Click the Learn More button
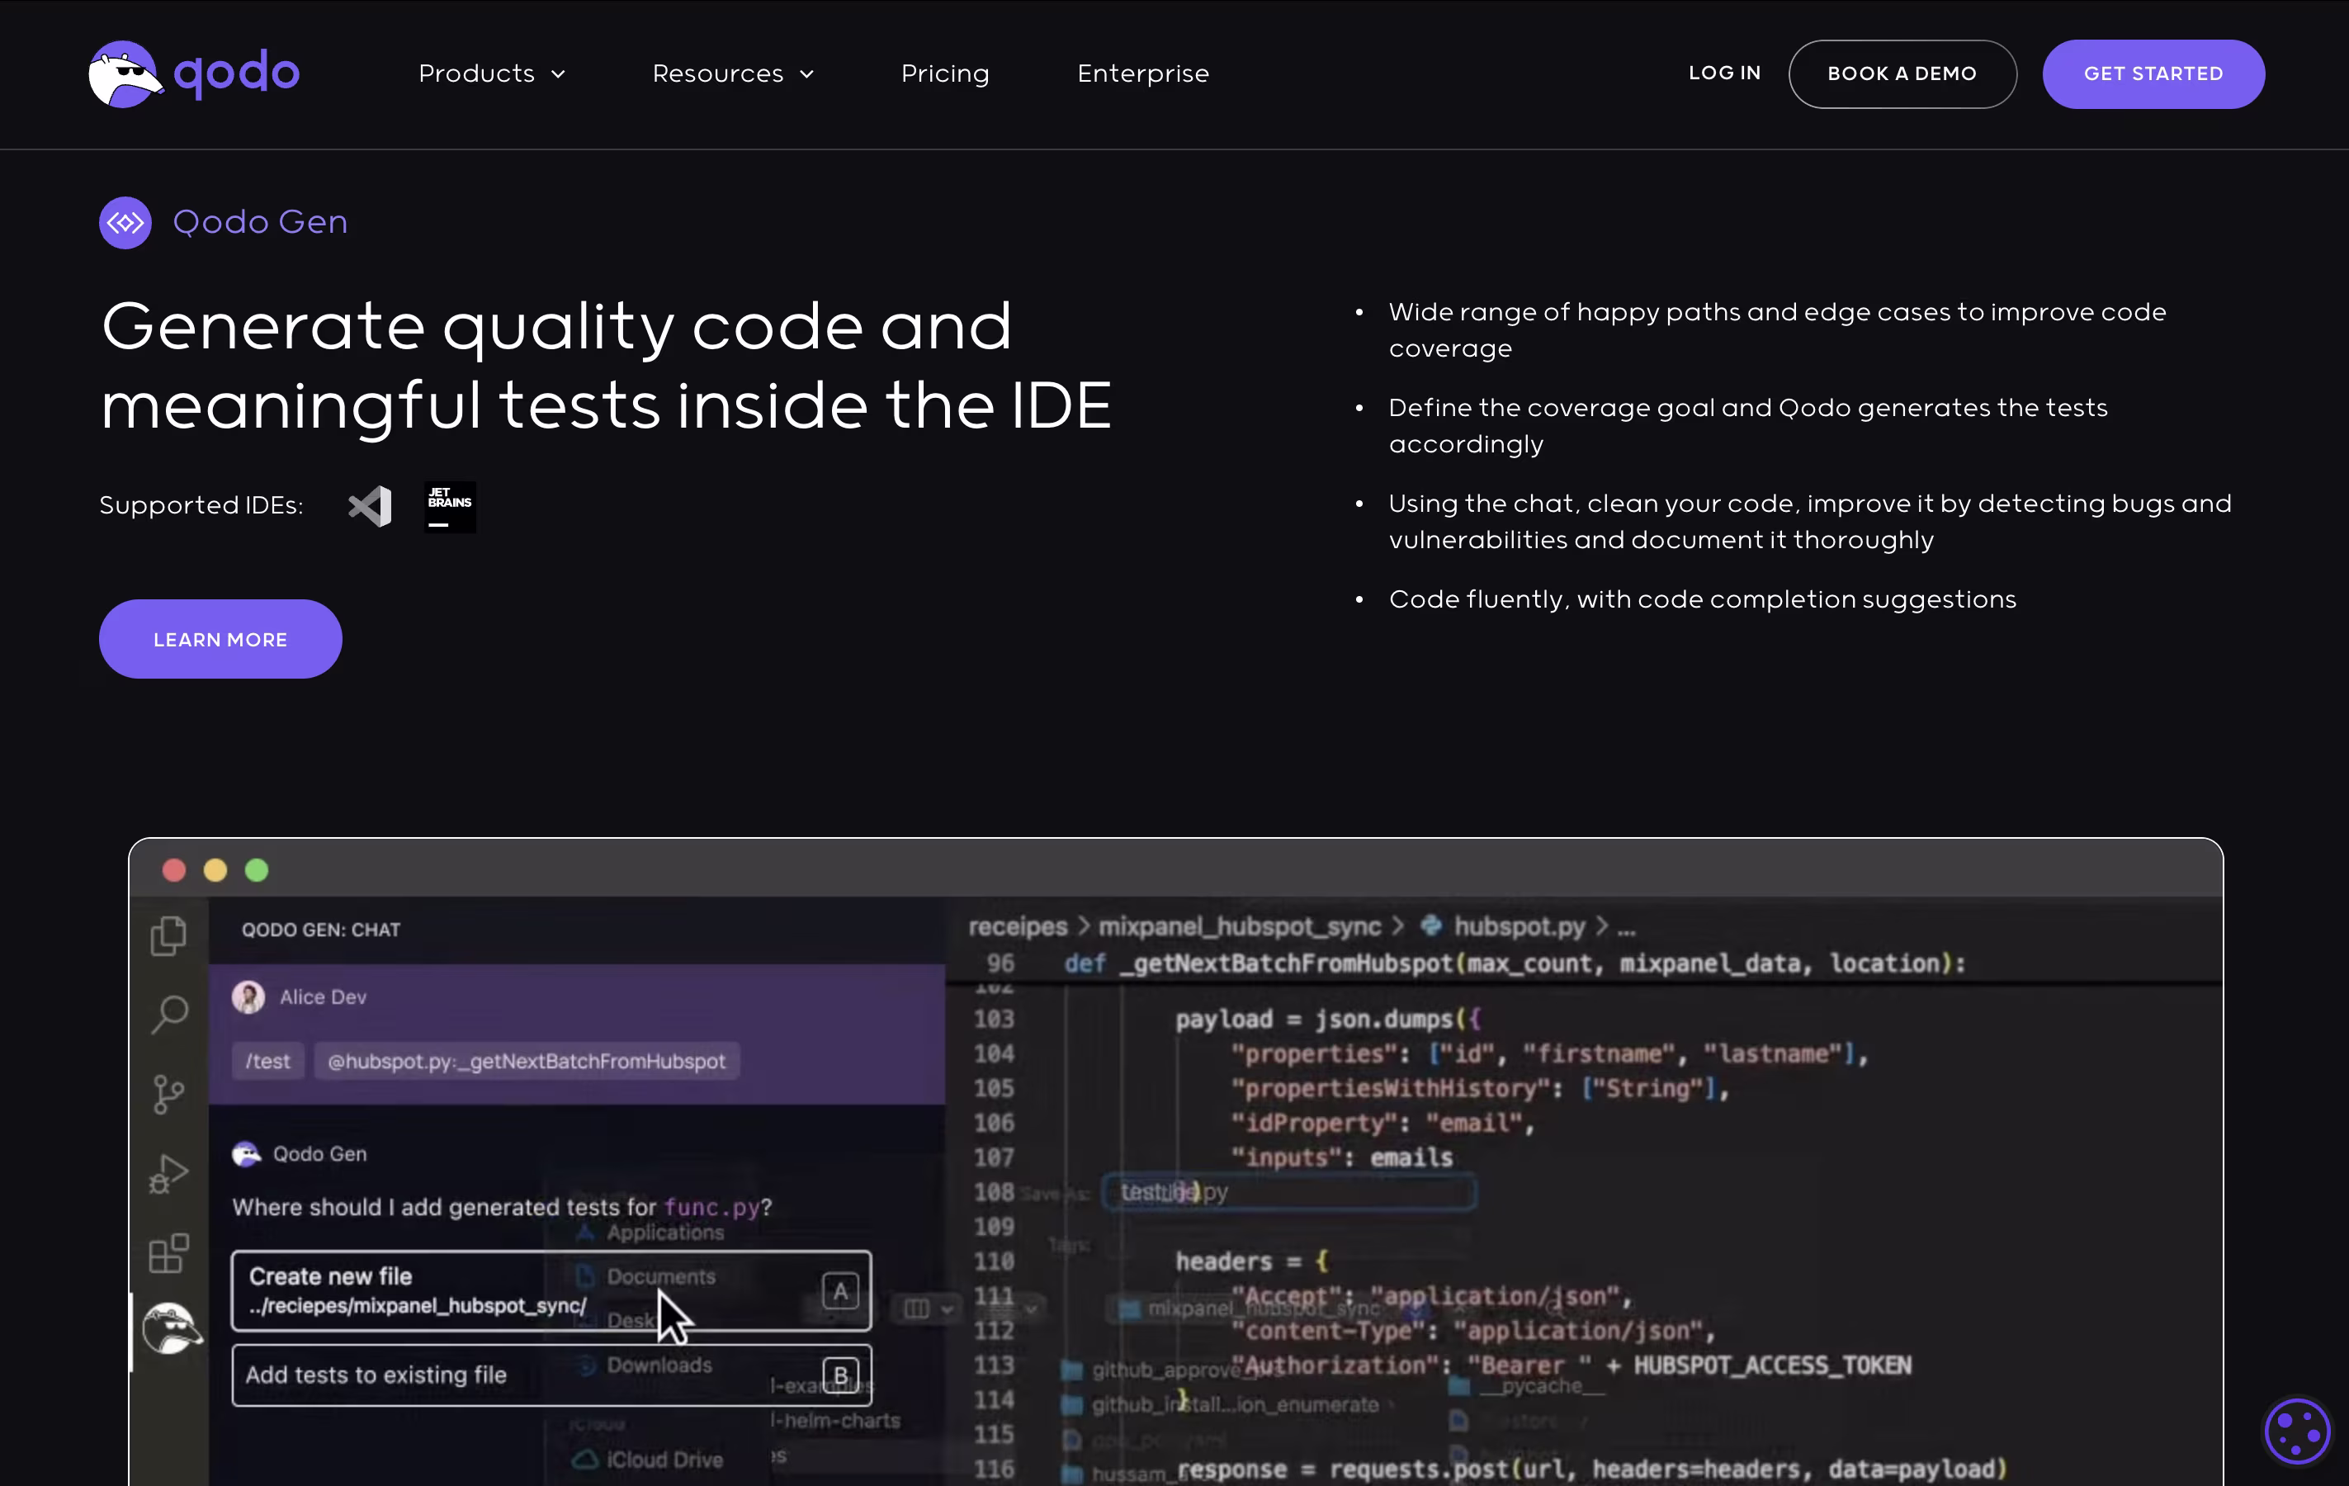This screenshot has height=1486, width=2349. point(220,639)
